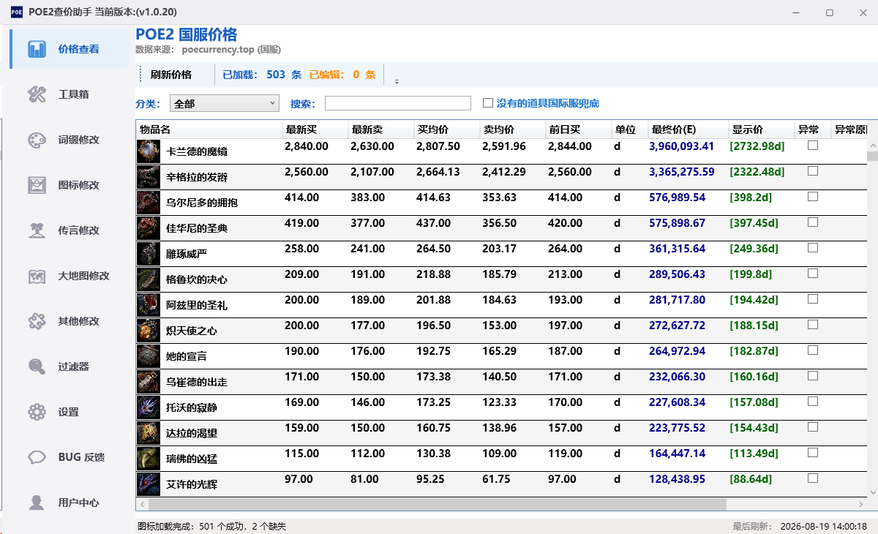878x534 pixels.
Task: Sort by the 卖均价 column header
Action: pos(513,129)
